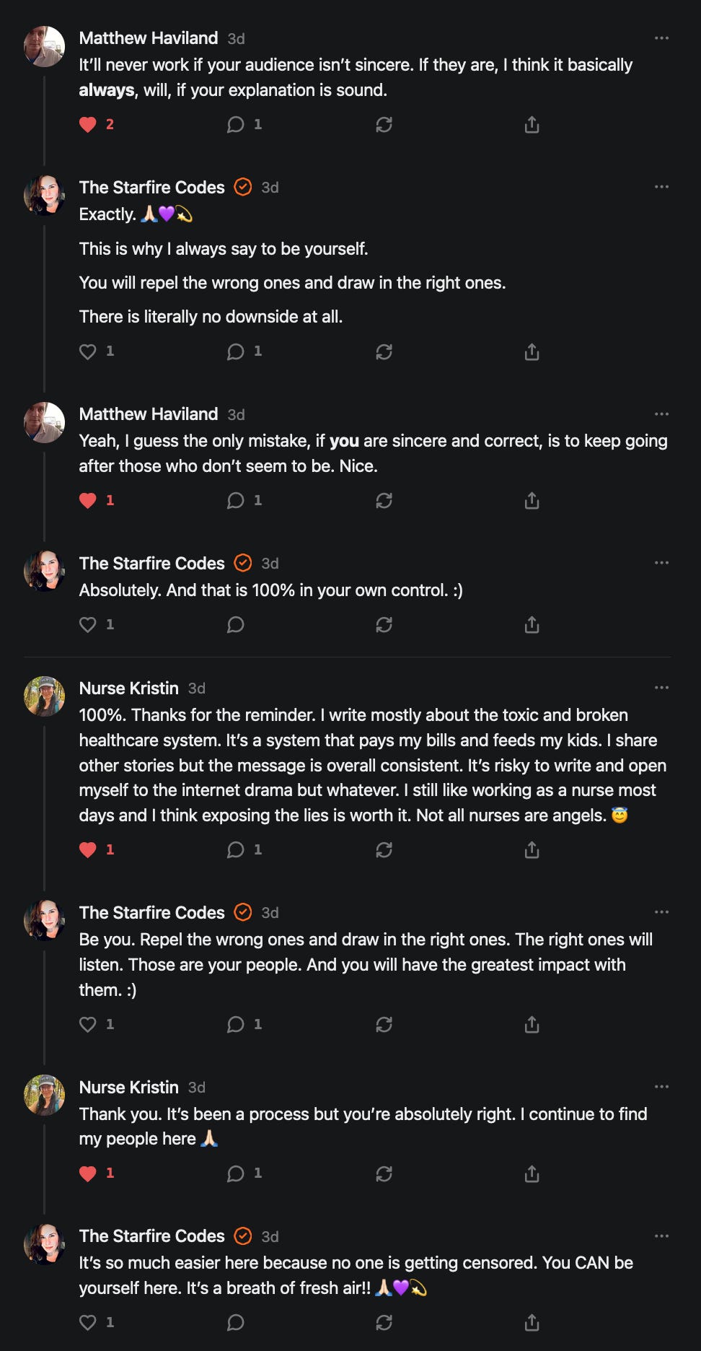Reply to Matthew Haviland's "only mistake" comment
The image size is (701, 1351).
tap(236, 500)
